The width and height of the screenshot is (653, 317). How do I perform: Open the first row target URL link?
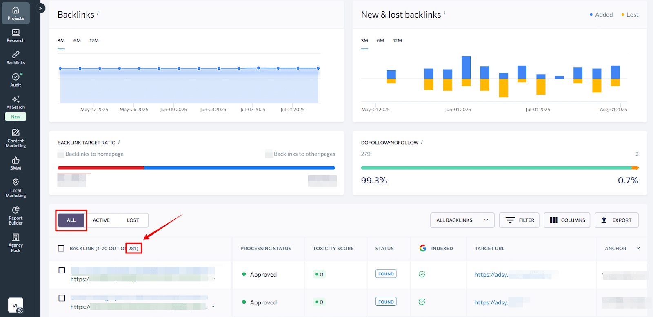point(492,275)
